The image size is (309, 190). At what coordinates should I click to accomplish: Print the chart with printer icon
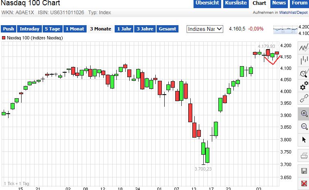click(303, 155)
